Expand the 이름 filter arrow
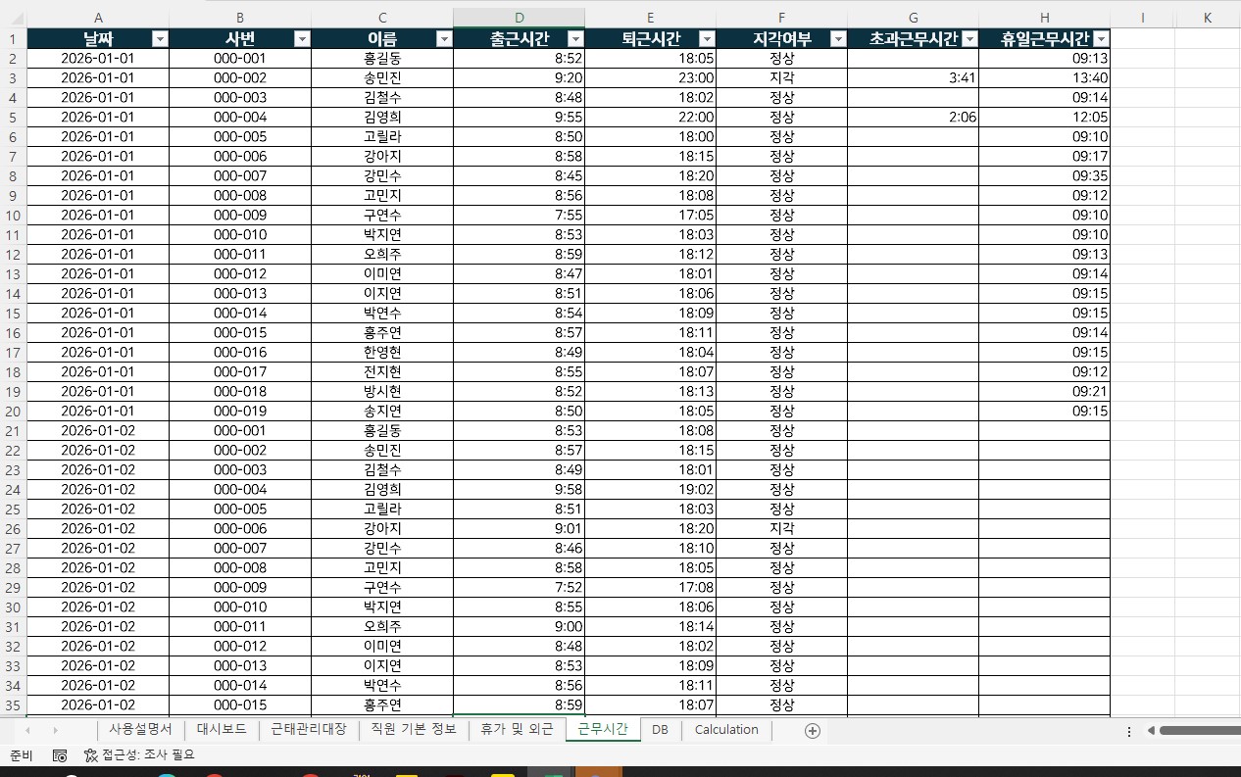1241x777 pixels. pos(444,39)
